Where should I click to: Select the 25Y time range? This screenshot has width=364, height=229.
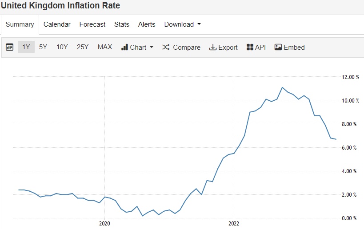point(83,47)
